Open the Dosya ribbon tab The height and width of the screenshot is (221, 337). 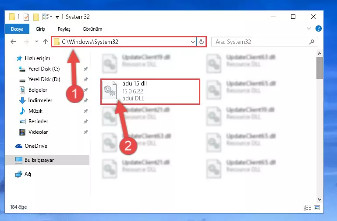click(17, 29)
